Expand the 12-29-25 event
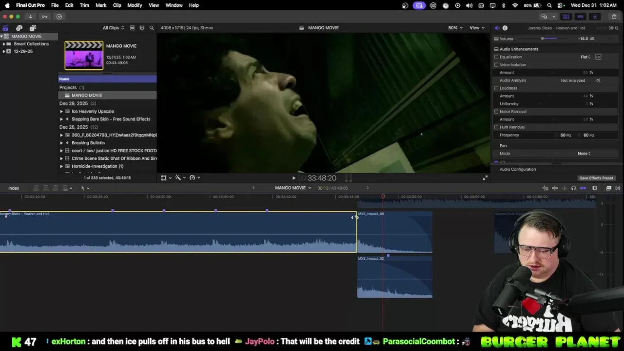 tap(4, 51)
